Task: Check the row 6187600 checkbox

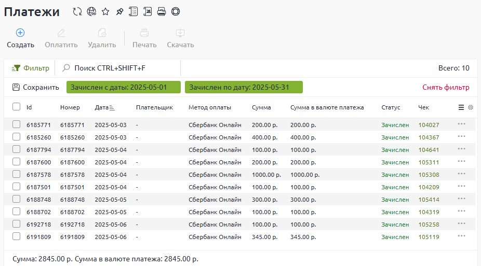Action: [16, 162]
